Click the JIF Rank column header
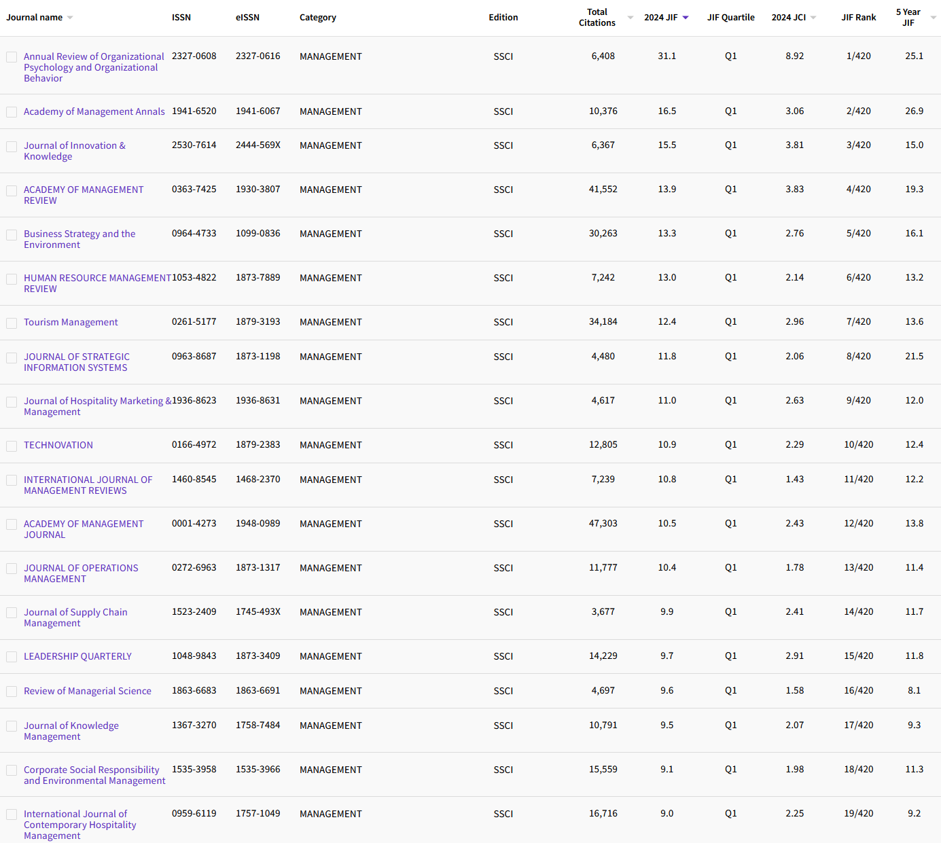941x843 pixels. click(859, 18)
